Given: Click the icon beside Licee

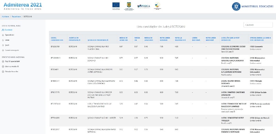Looking at the screenshot, I should [3, 40].
